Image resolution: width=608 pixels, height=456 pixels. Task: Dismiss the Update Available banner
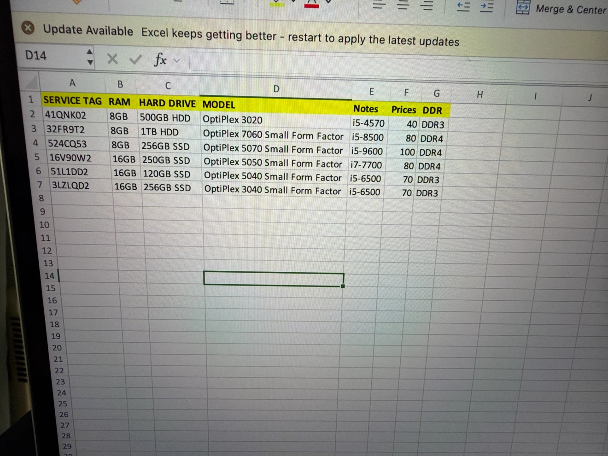28,28
